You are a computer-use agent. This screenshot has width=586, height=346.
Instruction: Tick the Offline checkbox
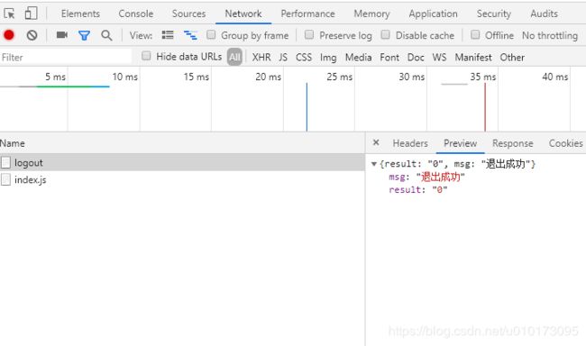click(475, 35)
